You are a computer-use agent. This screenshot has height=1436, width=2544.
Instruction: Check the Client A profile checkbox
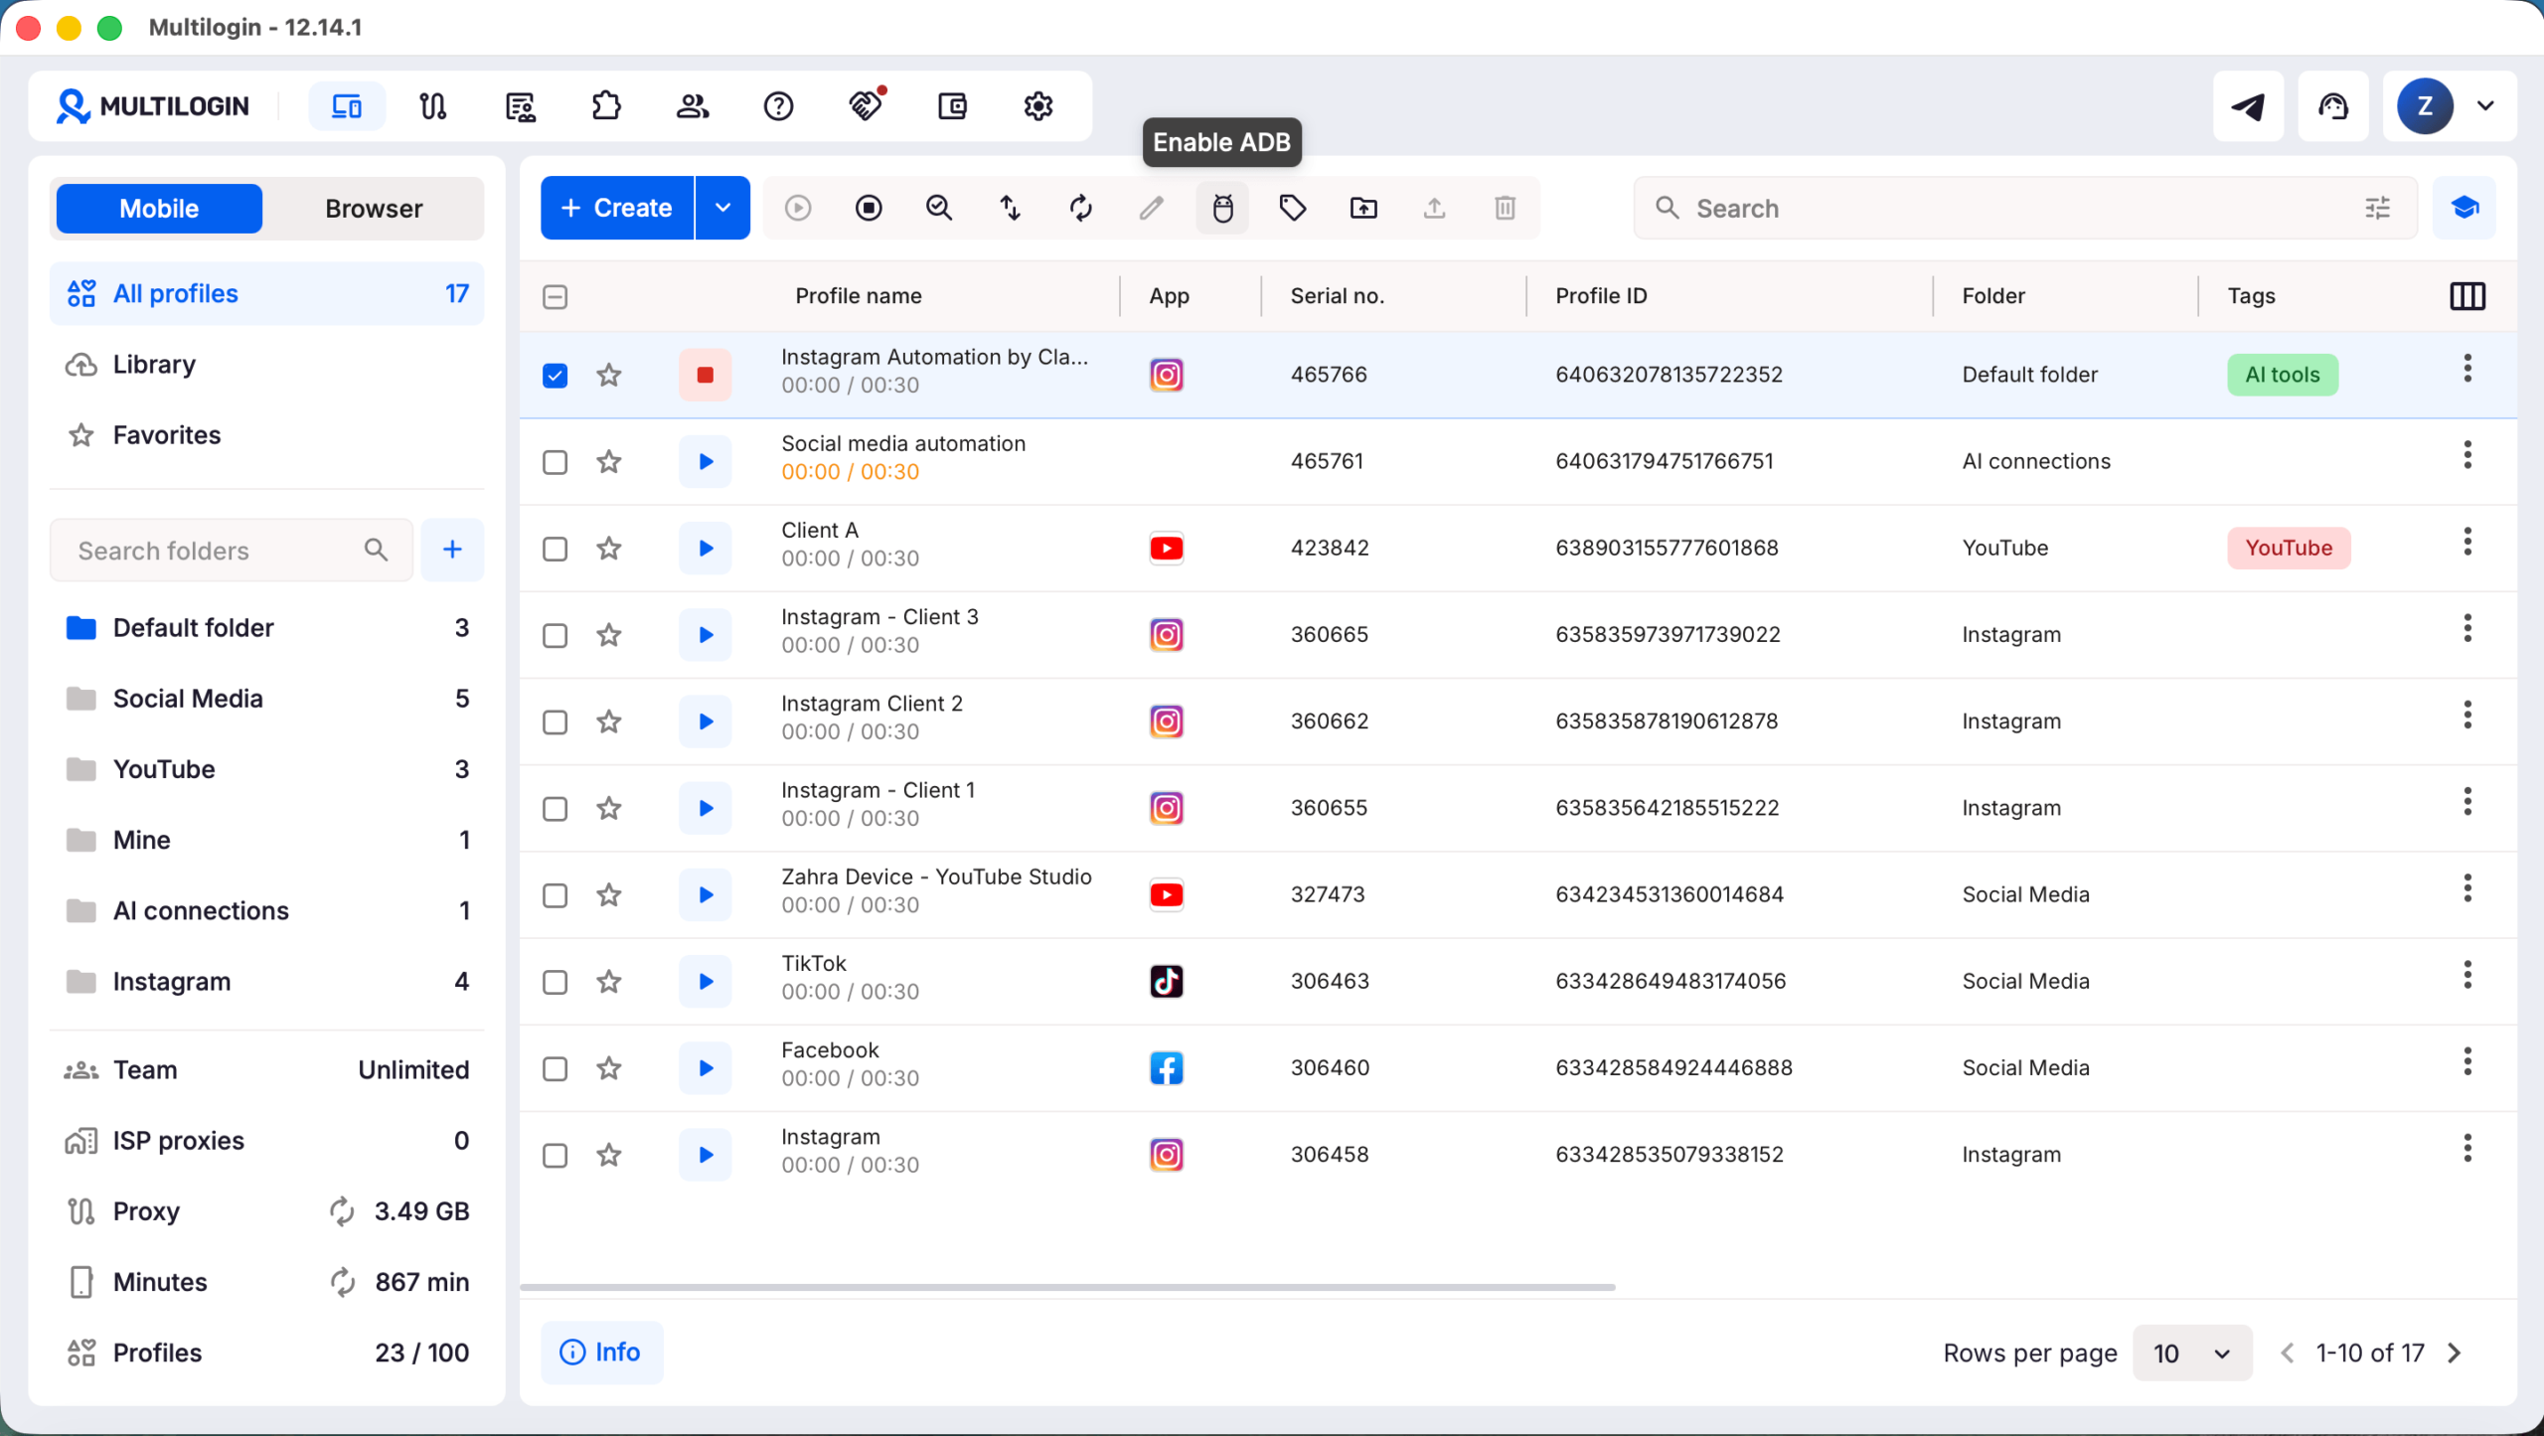556,549
